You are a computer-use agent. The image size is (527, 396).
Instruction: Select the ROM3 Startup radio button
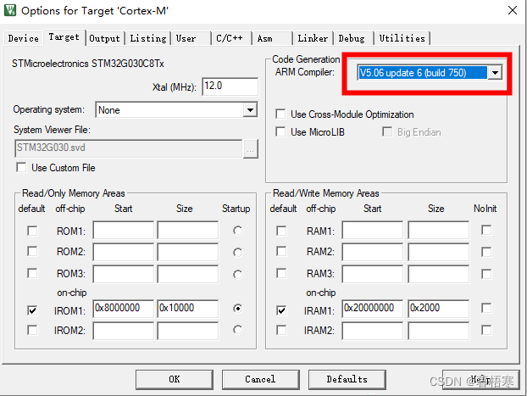[x=237, y=275]
